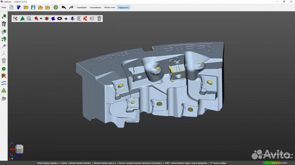Click the red layered selection icon
295x165 pixels.
point(47,18)
